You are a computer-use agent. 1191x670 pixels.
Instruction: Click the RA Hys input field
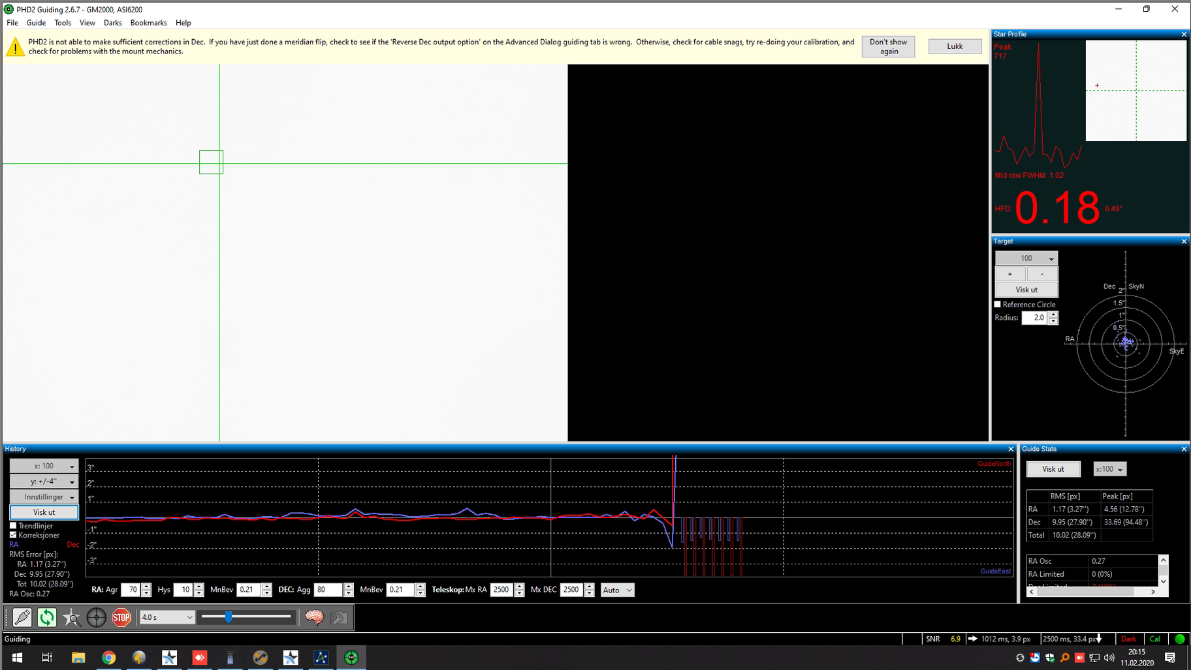click(183, 590)
